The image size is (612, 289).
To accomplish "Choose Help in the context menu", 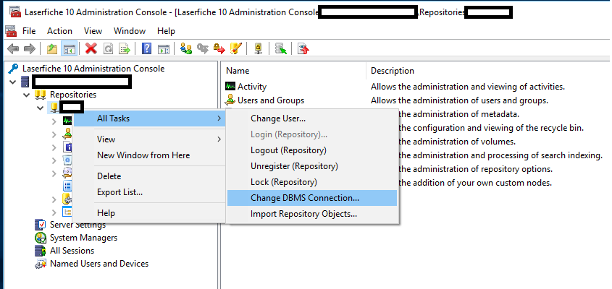I will [x=149, y=213].
